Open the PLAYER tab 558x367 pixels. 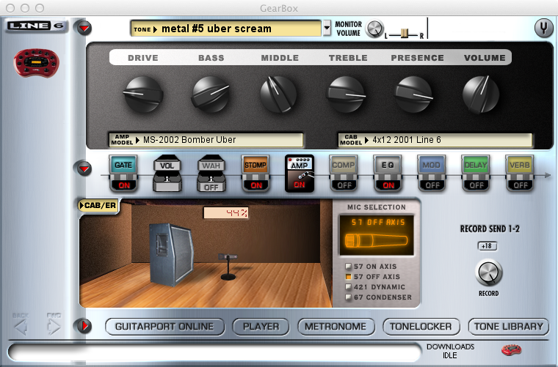point(261,327)
